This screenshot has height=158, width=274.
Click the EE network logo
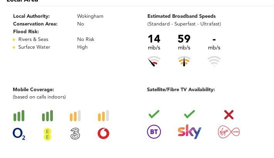coord(47,134)
